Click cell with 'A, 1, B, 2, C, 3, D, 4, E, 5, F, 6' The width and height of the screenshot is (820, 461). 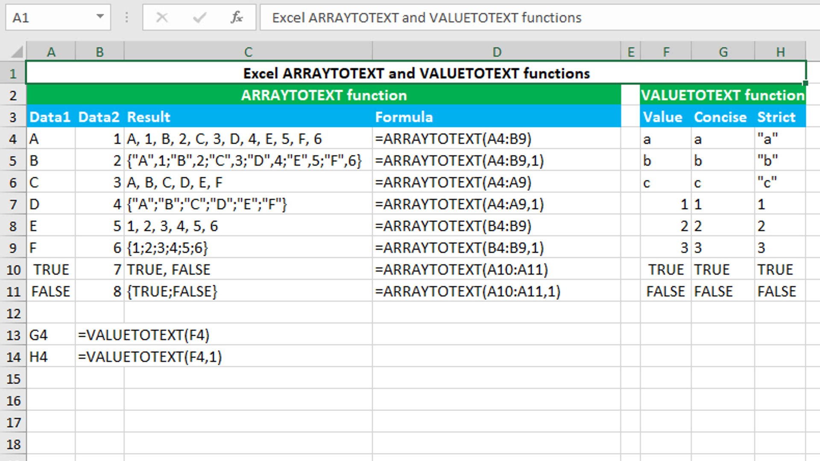tap(248, 139)
